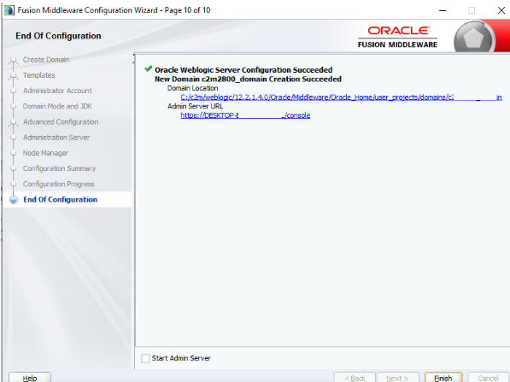510x382 pixels.
Task: Click the Advanced Configuration step node icon
Action: [x=14, y=123]
